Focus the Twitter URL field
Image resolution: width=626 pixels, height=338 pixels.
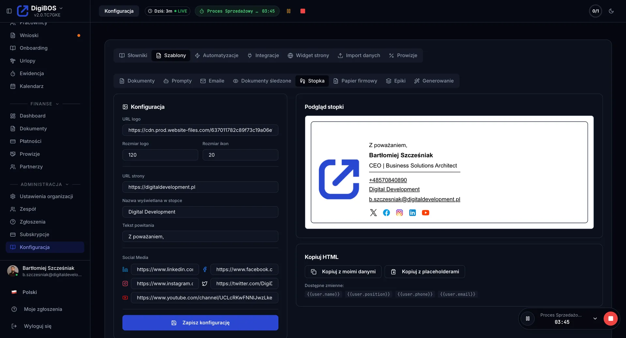click(x=244, y=284)
